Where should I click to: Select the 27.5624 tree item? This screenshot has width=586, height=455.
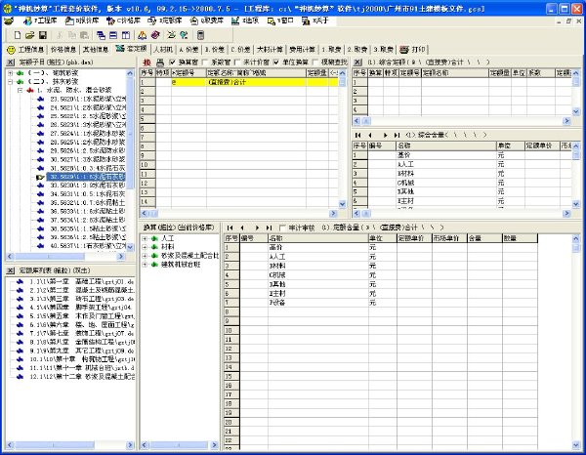(x=88, y=134)
